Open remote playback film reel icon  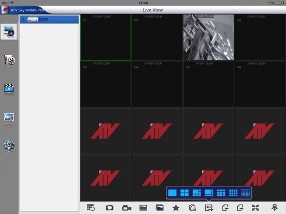click(9, 60)
